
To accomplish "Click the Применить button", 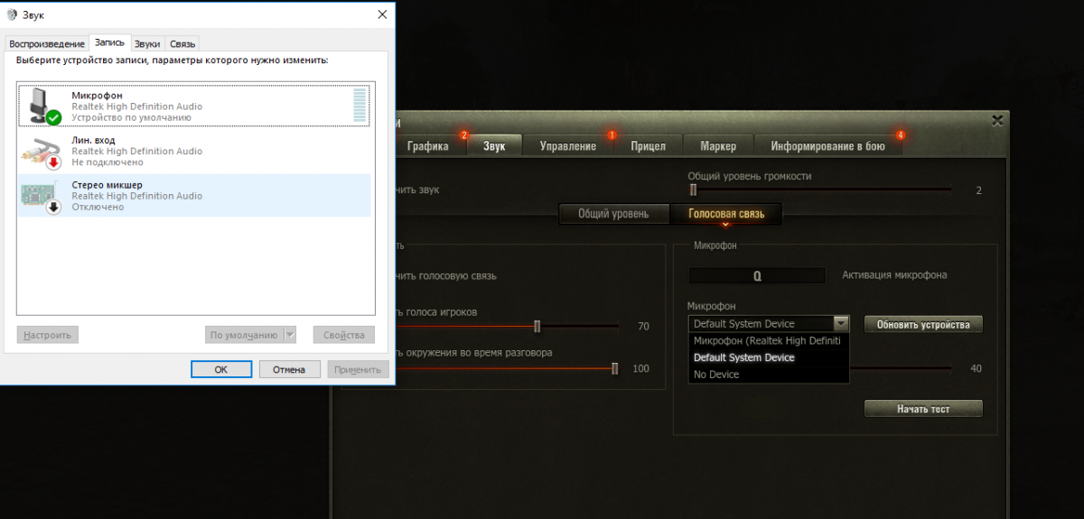I will pos(358,369).
